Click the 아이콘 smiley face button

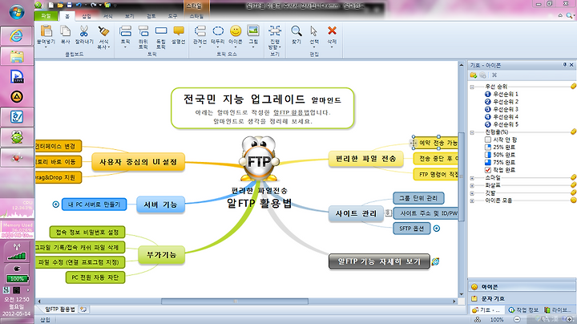[x=236, y=31]
